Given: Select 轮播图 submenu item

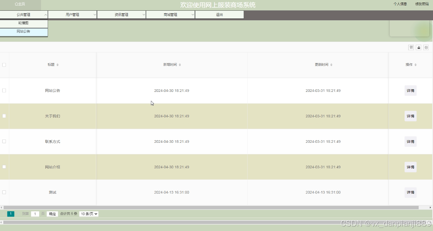Looking at the screenshot, I should pos(24,23).
